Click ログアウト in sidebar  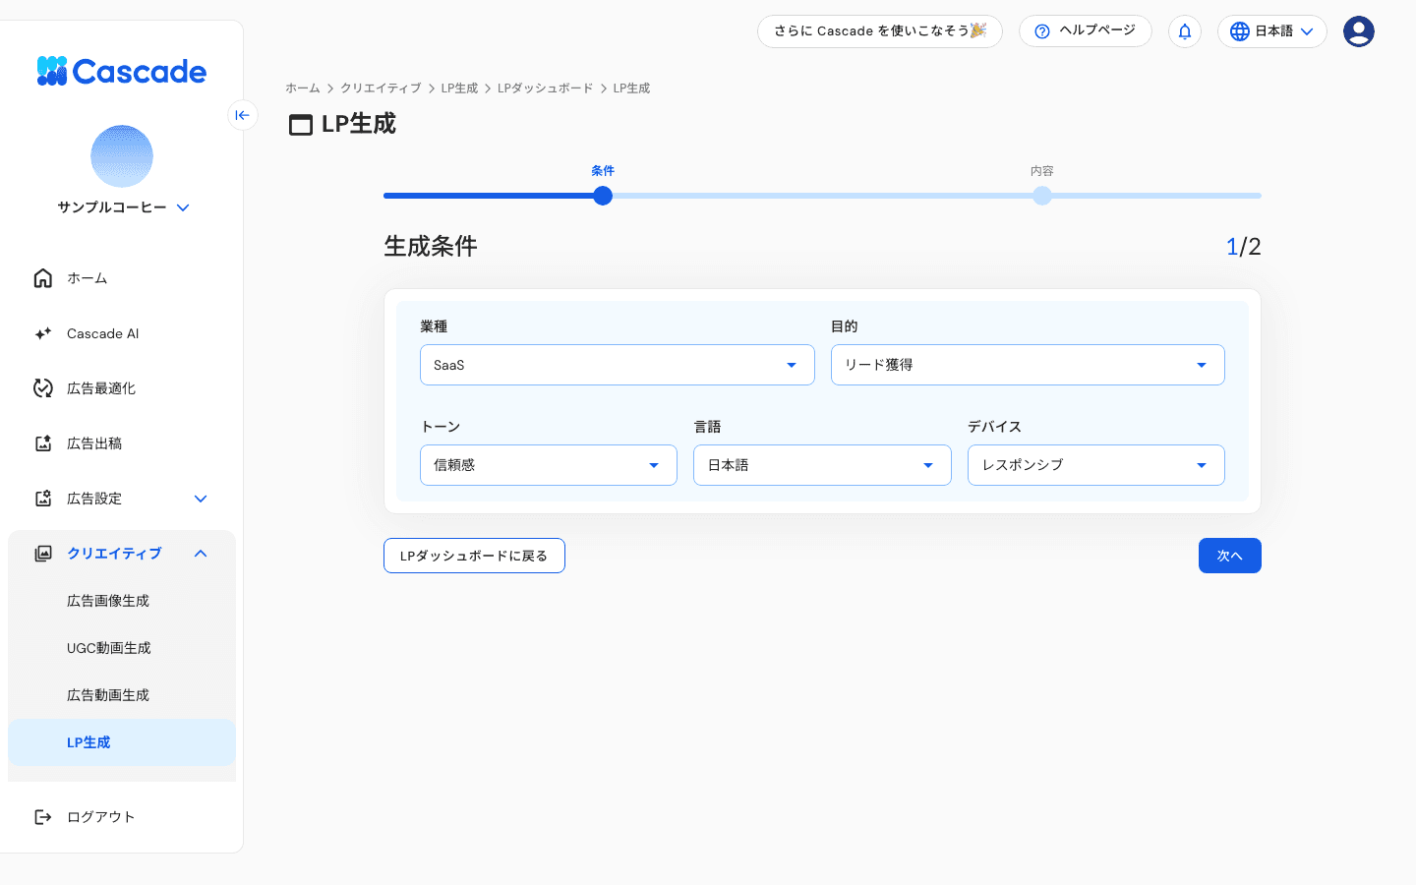122,817
